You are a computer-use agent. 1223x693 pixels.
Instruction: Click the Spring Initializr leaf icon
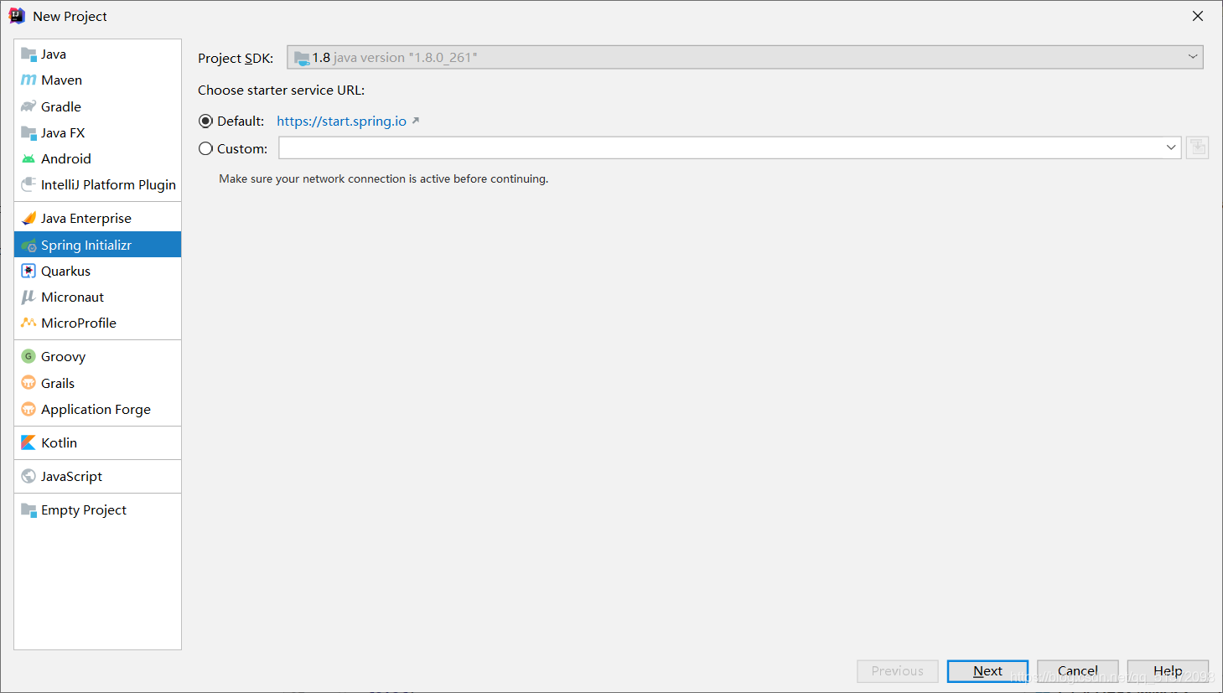coord(29,245)
